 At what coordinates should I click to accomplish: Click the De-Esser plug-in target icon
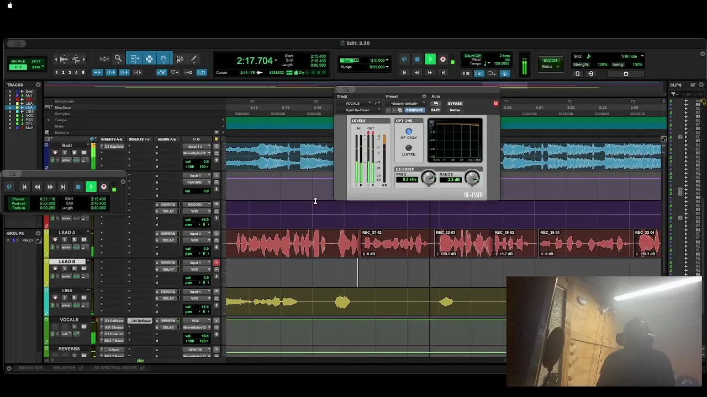495,104
